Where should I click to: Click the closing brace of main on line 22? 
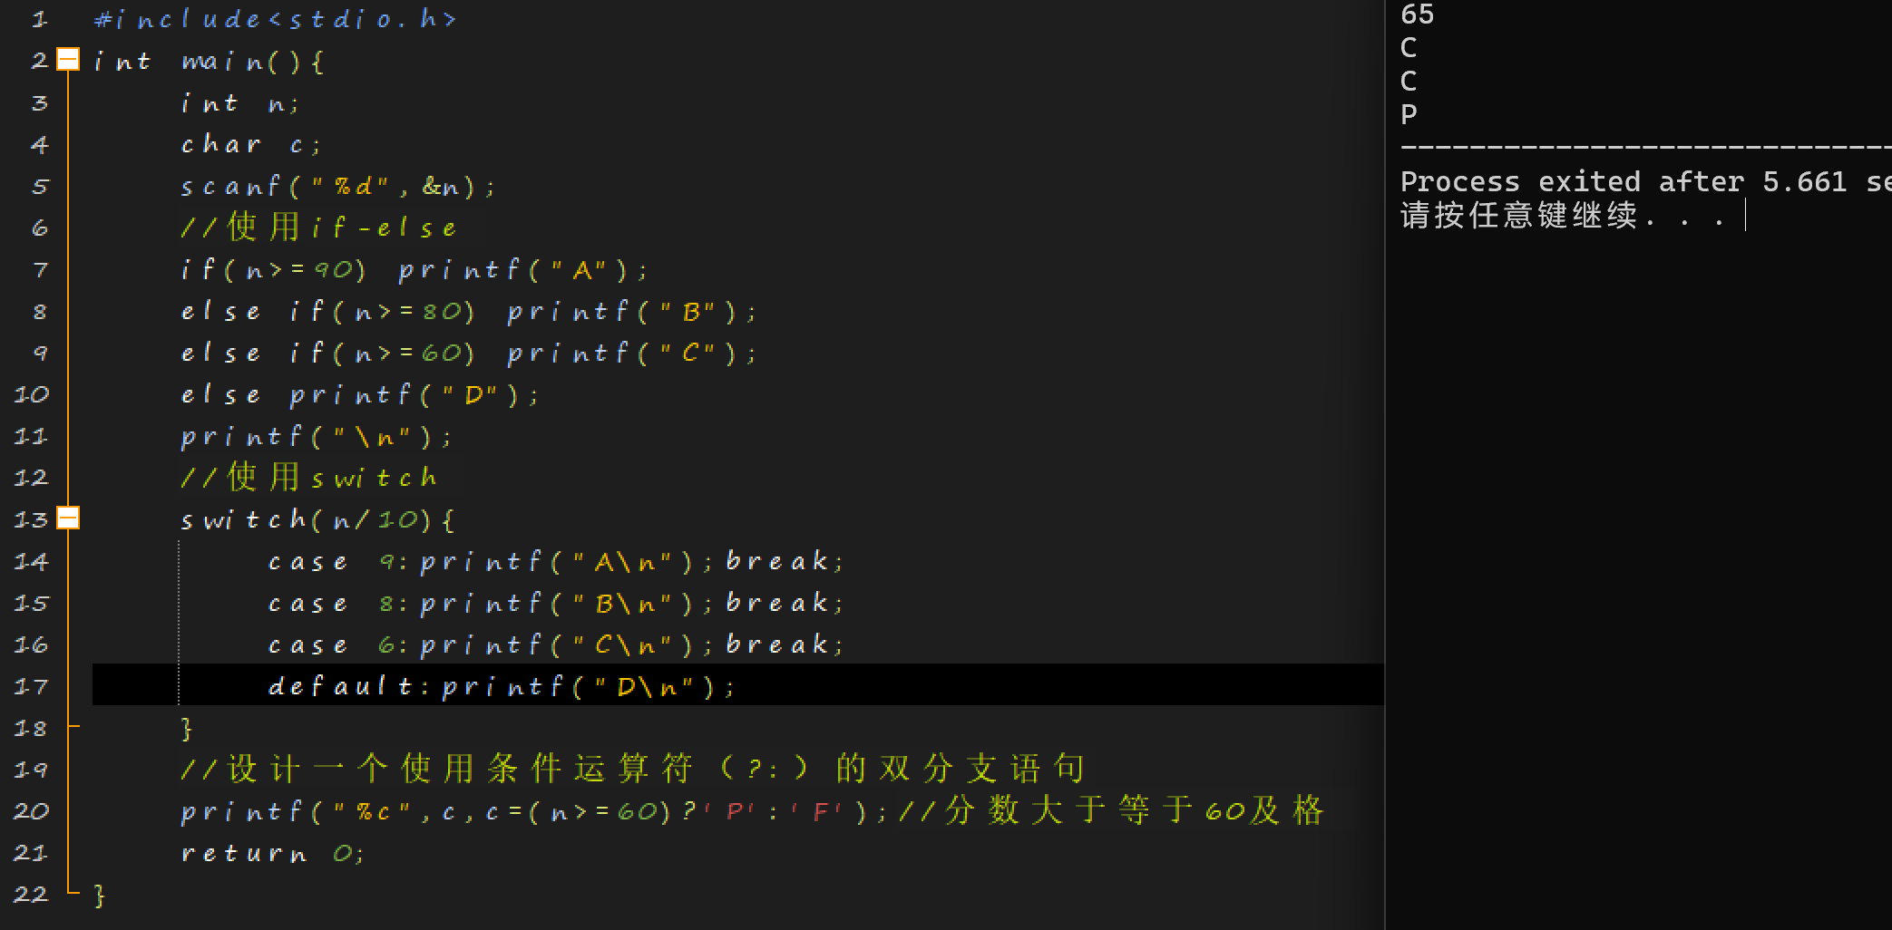pos(100,896)
